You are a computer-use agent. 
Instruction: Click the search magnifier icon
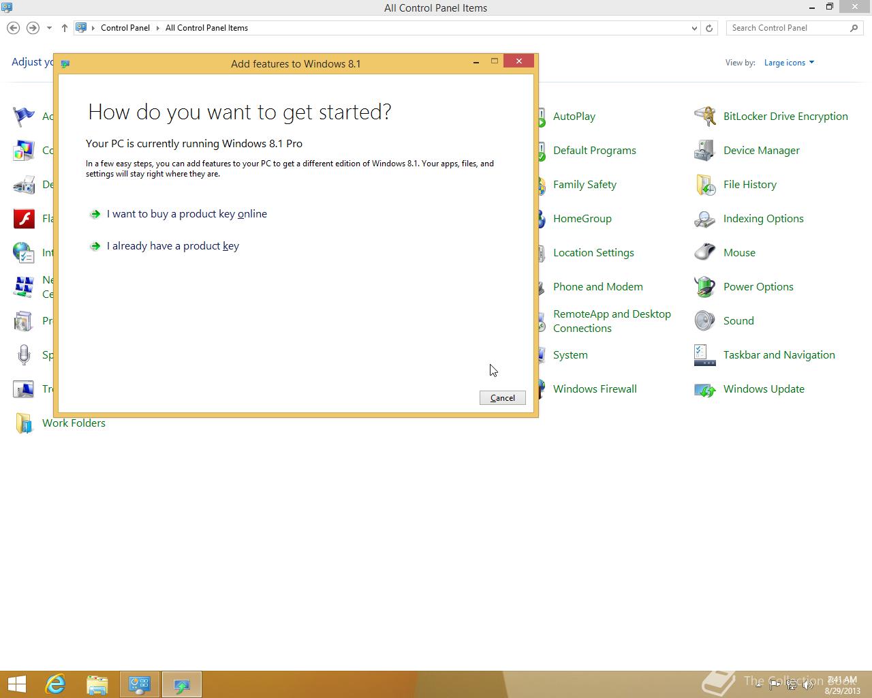click(854, 28)
